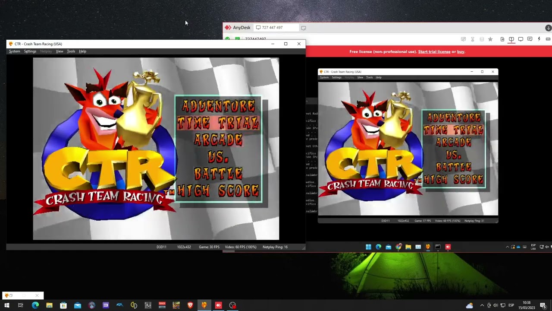Select AnyDesk remote monitor 1 icon
The image size is (552, 311).
pyautogui.click(x=511, y=39)
